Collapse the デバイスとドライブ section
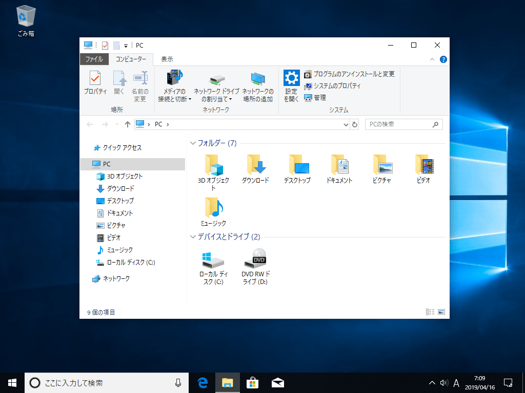 point(192,237)
